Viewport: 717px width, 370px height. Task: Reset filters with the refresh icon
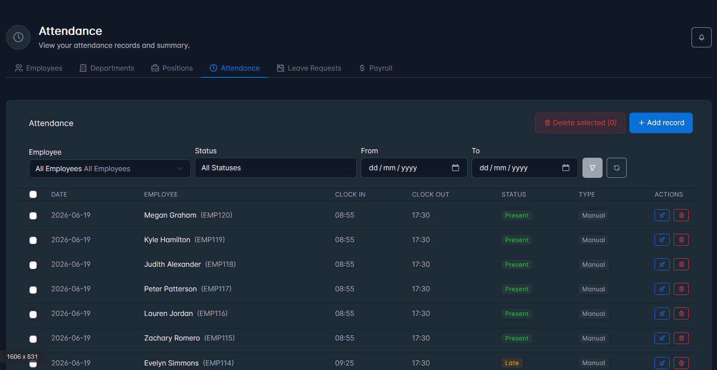point(616,168)
